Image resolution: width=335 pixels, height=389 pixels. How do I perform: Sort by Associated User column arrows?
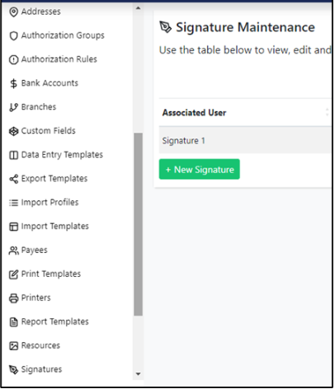[x=327, y=113]
